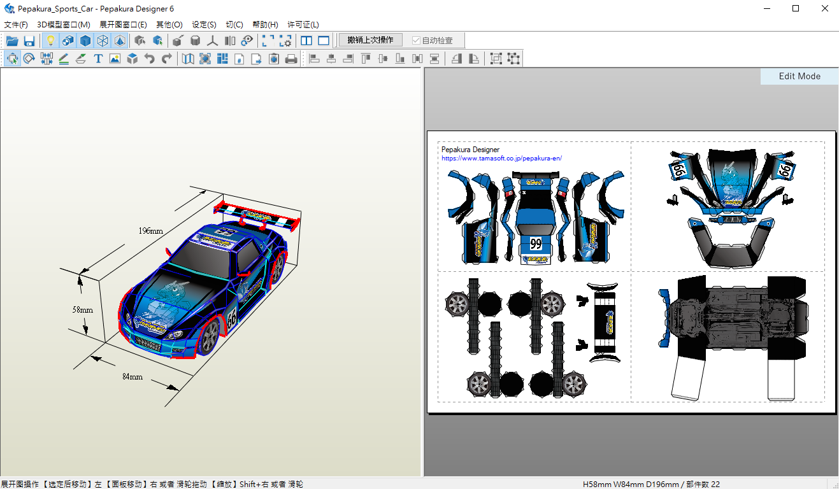
Task: Select the text 'T' tool
Action: point(98,59)
